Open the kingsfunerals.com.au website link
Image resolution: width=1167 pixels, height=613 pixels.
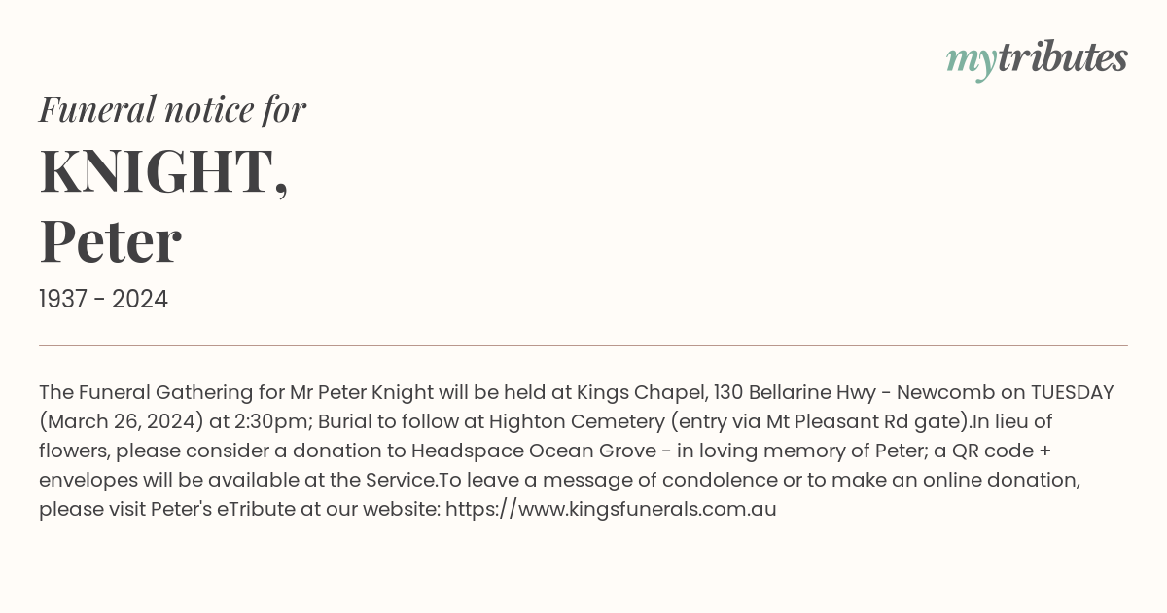click(x=611, y=509)
